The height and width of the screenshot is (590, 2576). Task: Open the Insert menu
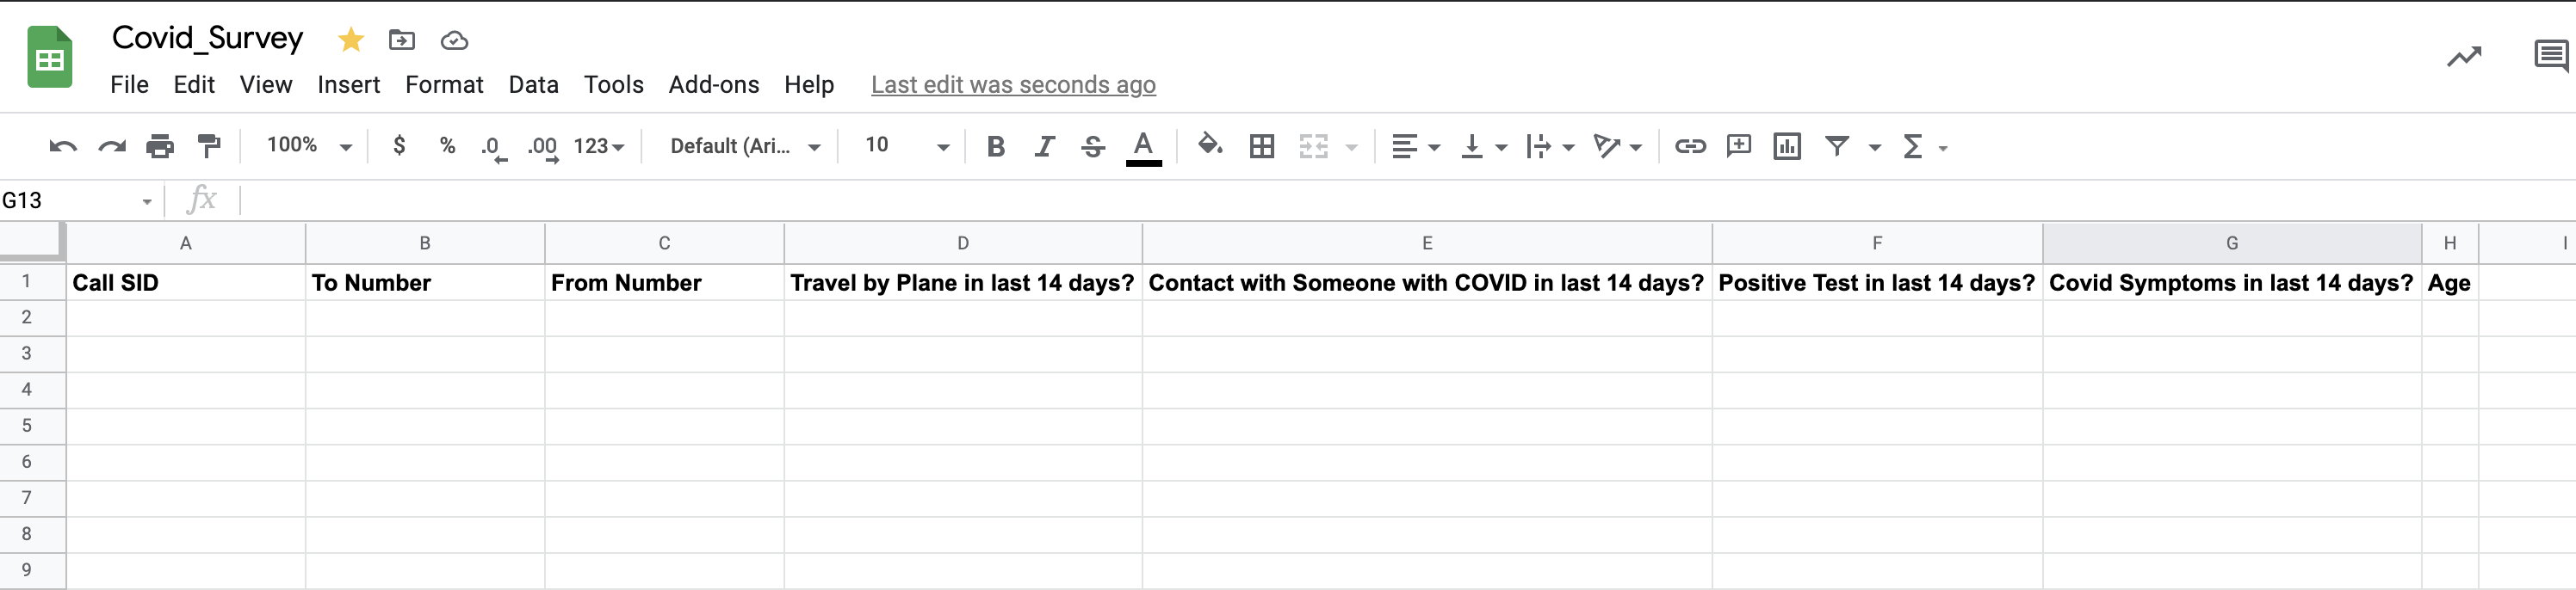pos(348,85)
